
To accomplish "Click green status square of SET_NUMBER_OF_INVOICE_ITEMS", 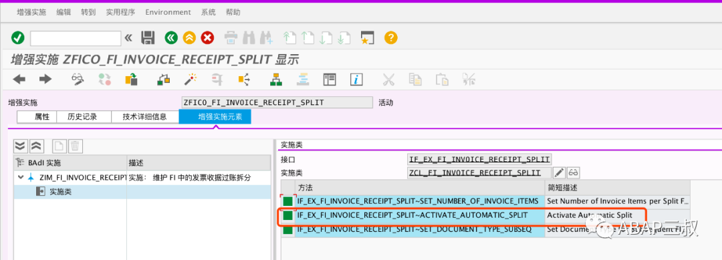I will (x=287, y=202).
